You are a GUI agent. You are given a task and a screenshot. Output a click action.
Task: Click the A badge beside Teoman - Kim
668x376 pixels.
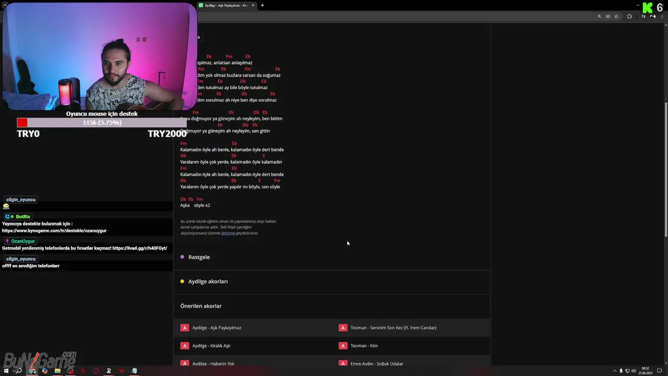click(x=343, y=346)
